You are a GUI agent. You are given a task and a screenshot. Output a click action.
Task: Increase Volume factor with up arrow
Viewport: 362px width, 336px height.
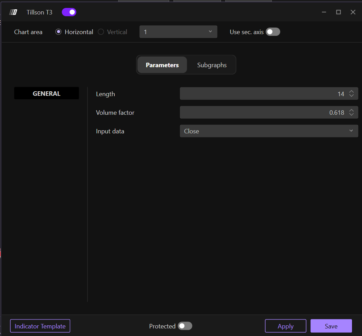[x=351, y=110]
